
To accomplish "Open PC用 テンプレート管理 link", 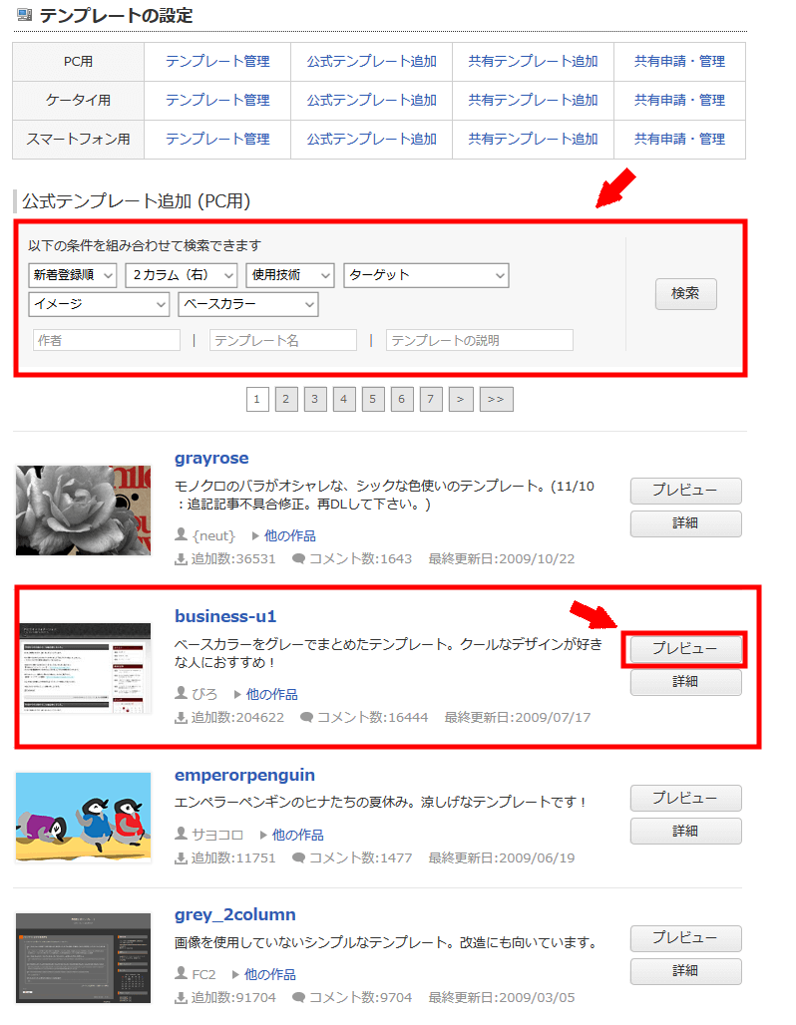I will [x=217, y=62].
